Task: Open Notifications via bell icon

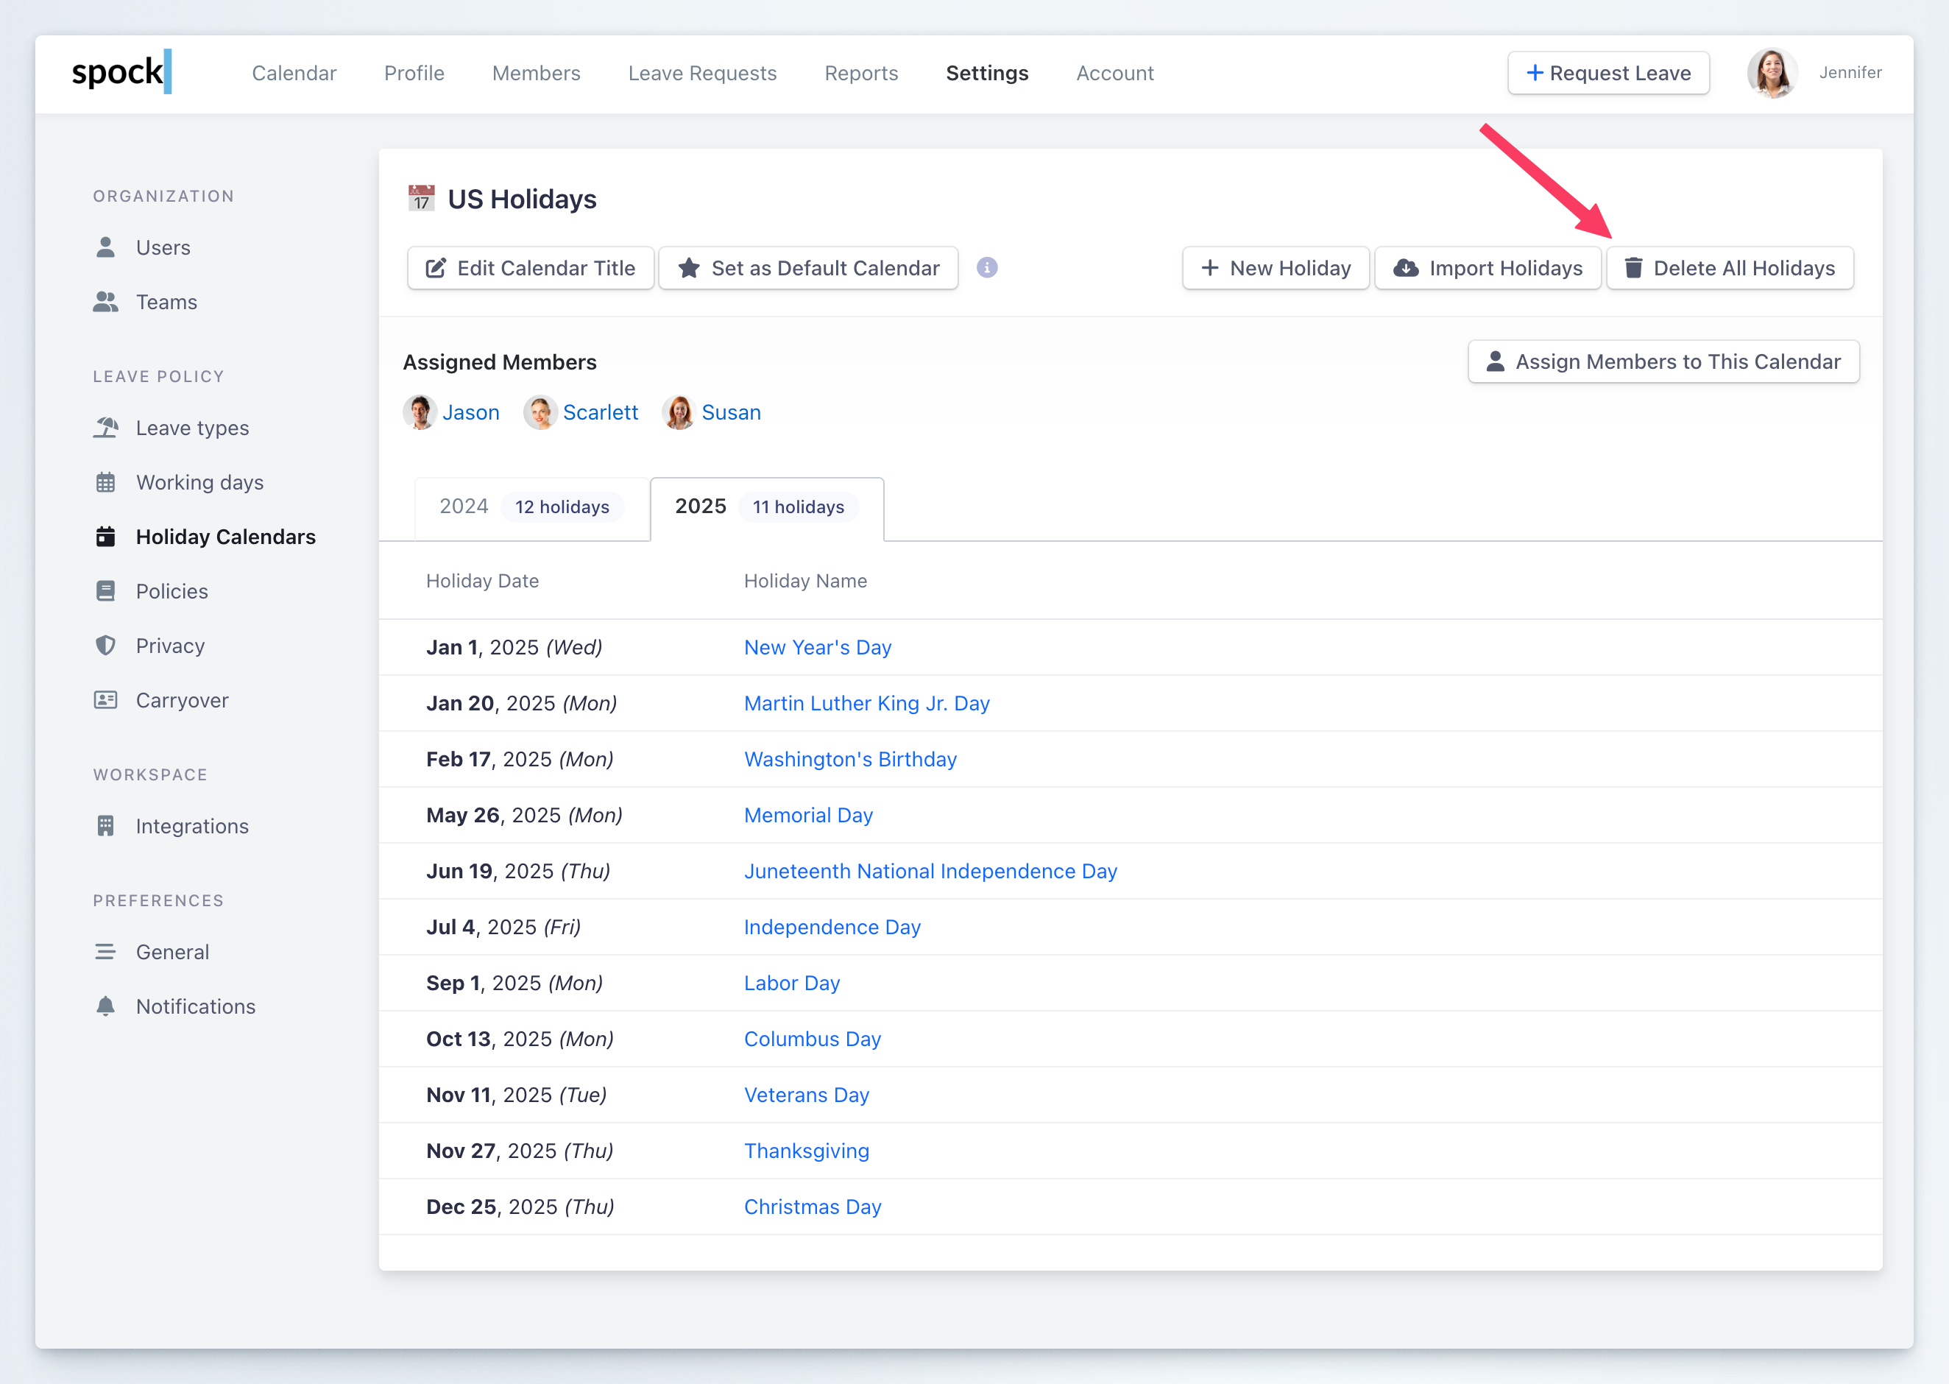Action: (106, 1006)
